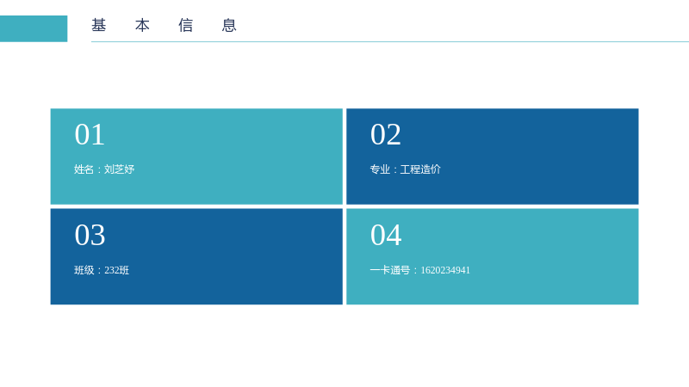Select the 一卡通号：1620234941 text
689x387 pixels.
(x=420, y=270)
